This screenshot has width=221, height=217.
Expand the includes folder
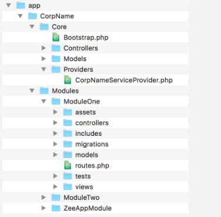(56, 133)
